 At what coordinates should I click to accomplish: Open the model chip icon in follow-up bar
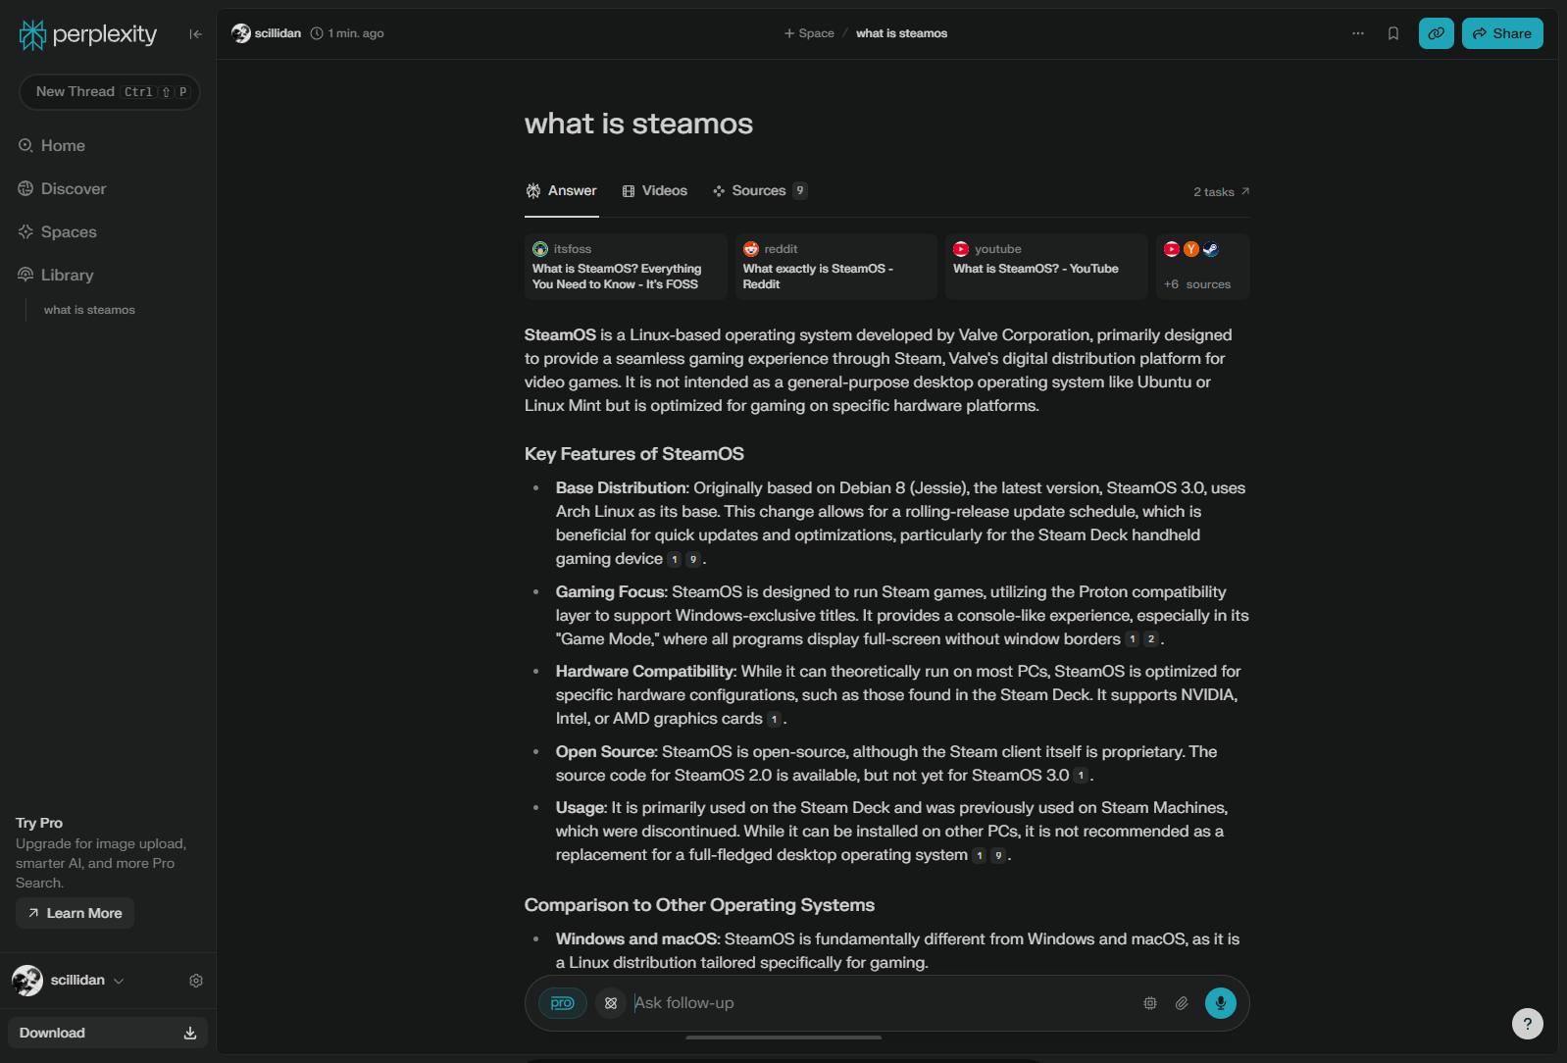point(1150,1003)
